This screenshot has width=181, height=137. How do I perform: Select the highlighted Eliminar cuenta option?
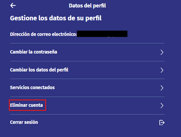point(26,105)
